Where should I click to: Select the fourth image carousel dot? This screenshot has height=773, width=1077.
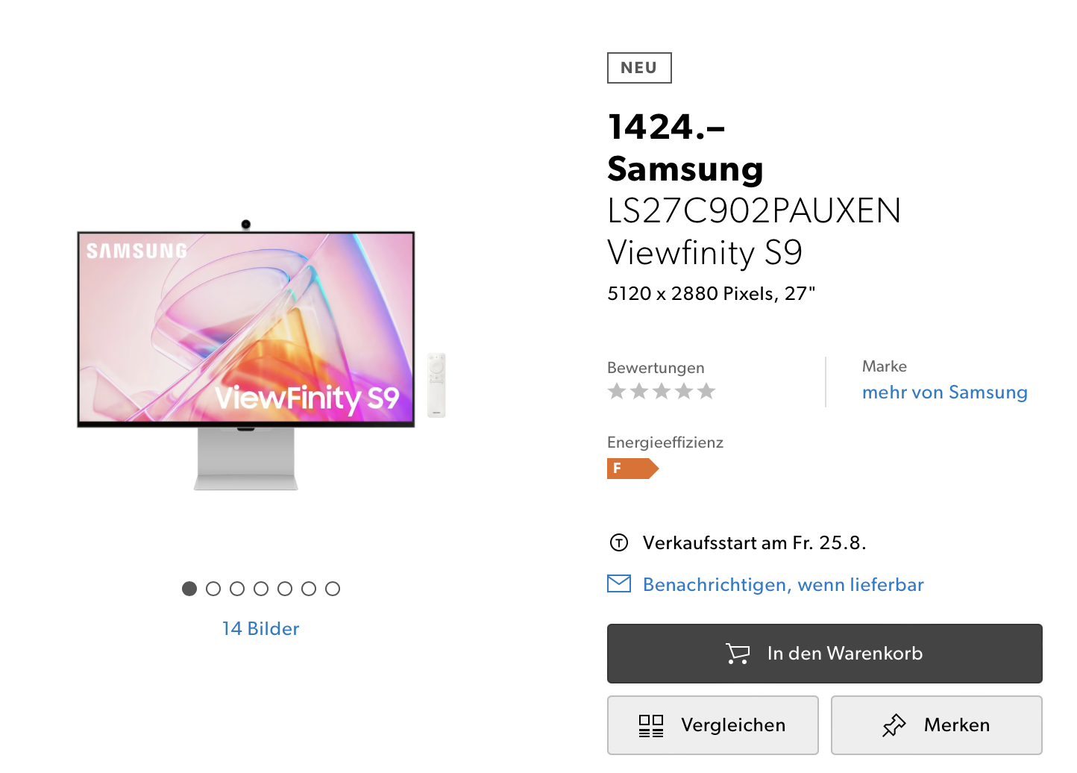click(261, 589)
